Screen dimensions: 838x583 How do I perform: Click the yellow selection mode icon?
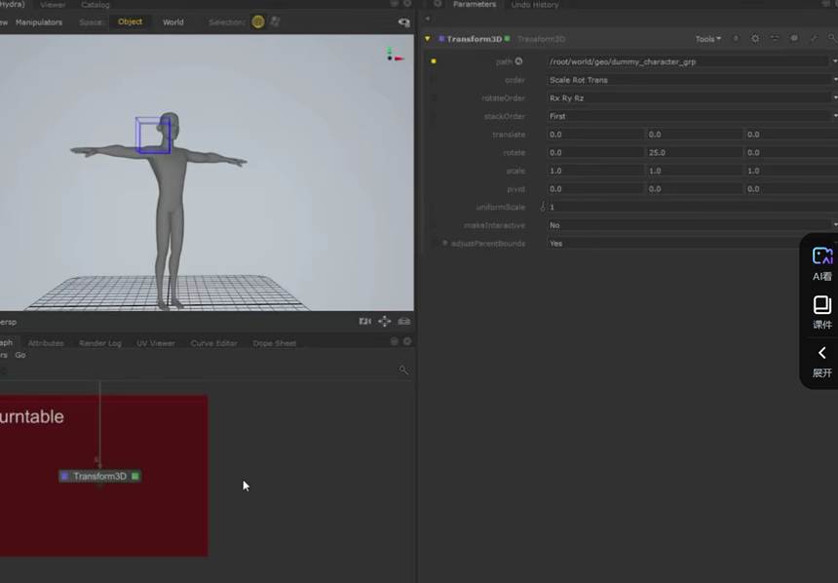coord(258,21)
